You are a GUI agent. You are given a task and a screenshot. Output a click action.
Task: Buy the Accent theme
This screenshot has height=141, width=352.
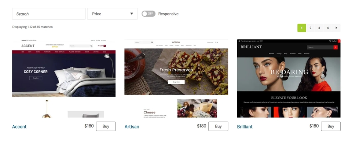pyautogui.click(x=106, y=126)
